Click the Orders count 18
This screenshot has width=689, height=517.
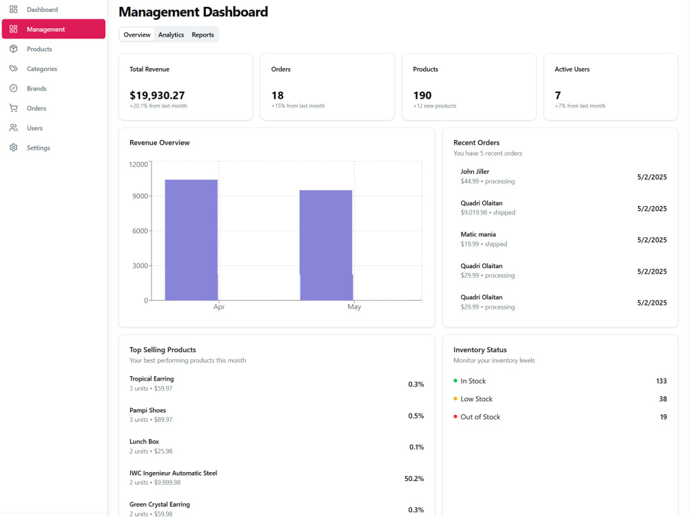(x=278, y=95)
